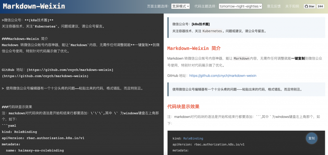The image size is (328, 155).
Task: Click the '页面主题选择:' label
Action: tap(158, 6)
